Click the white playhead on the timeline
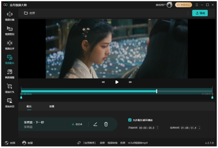218x148 pixels. coord(157,91)
